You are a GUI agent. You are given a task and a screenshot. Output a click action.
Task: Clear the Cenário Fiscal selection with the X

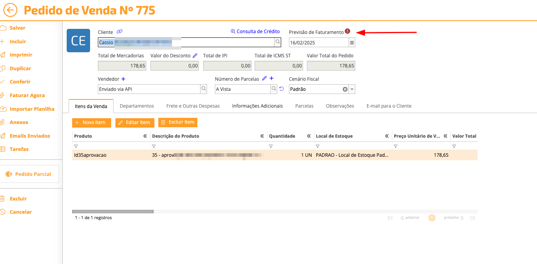[345, 89]
